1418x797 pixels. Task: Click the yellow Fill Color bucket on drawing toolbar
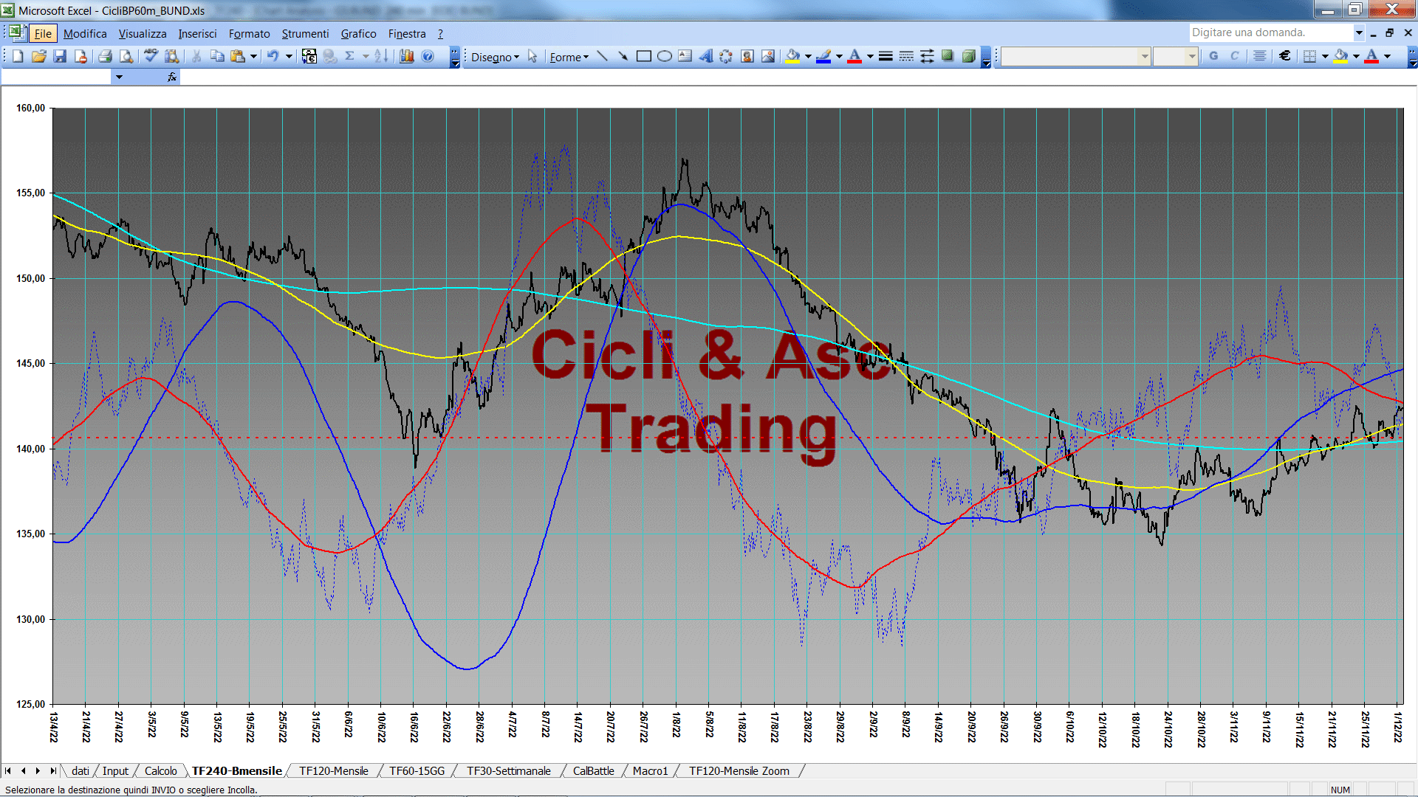pyautogui.click(x=793, y=56)
